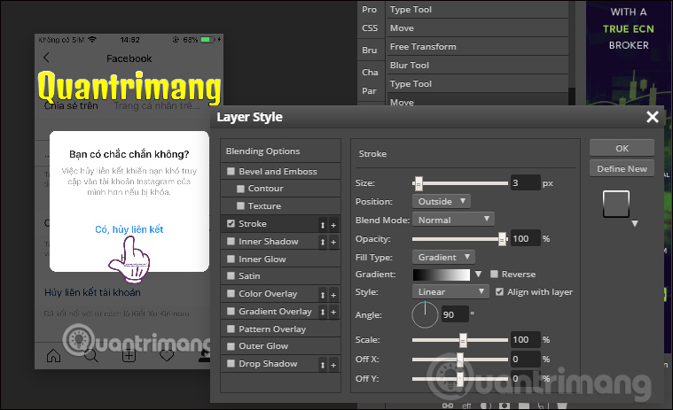Click the plus icon on the Stroke row

333,225
